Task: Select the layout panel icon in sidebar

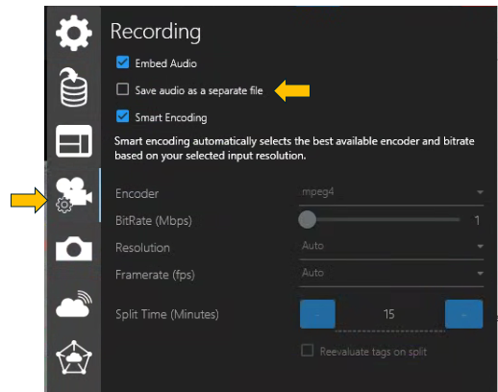Action: 74,141
